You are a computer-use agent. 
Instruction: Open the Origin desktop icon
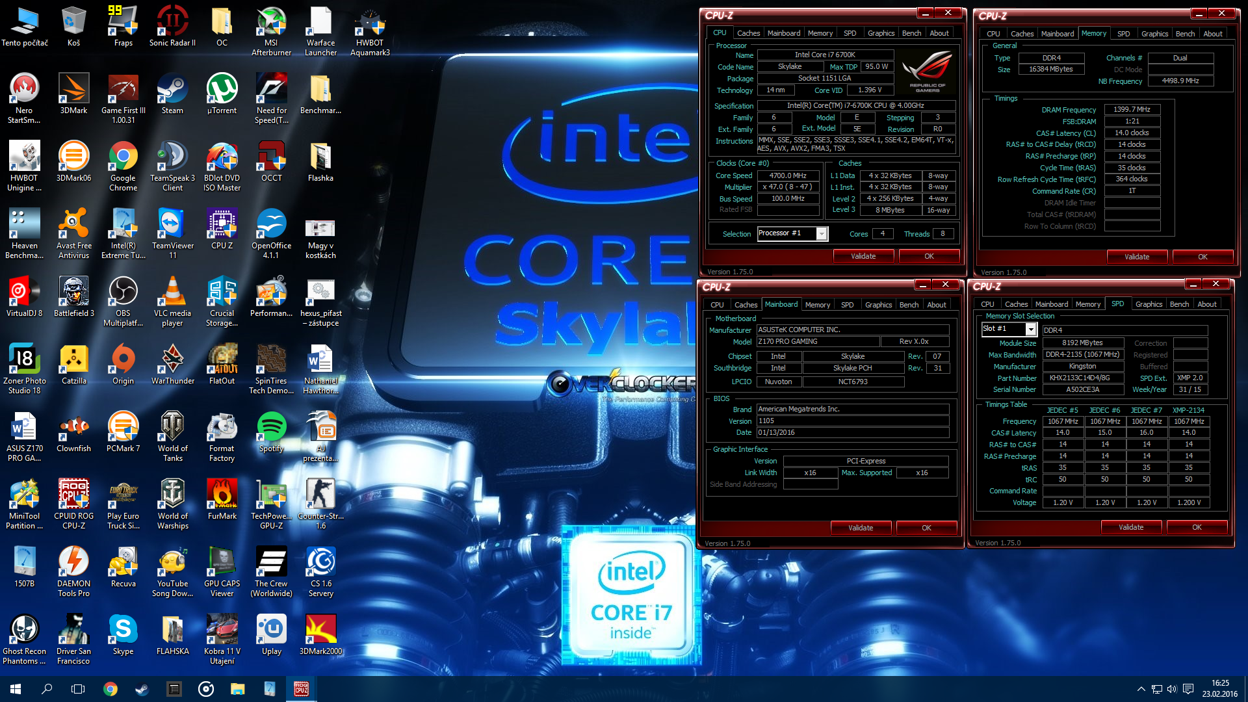tap(123, 365)
